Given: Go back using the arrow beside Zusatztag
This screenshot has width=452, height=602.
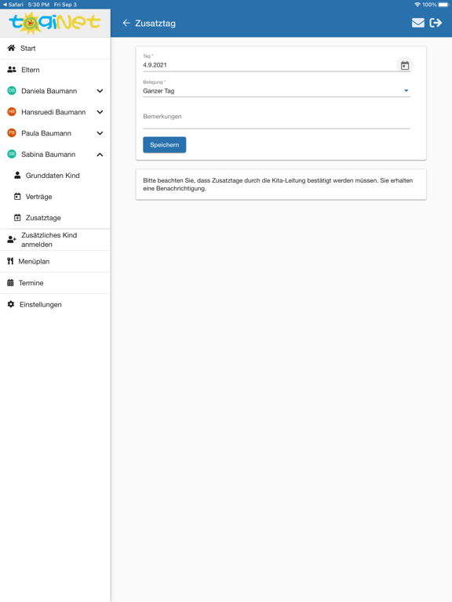Looking at the screenshot, I should pos(126,23).
